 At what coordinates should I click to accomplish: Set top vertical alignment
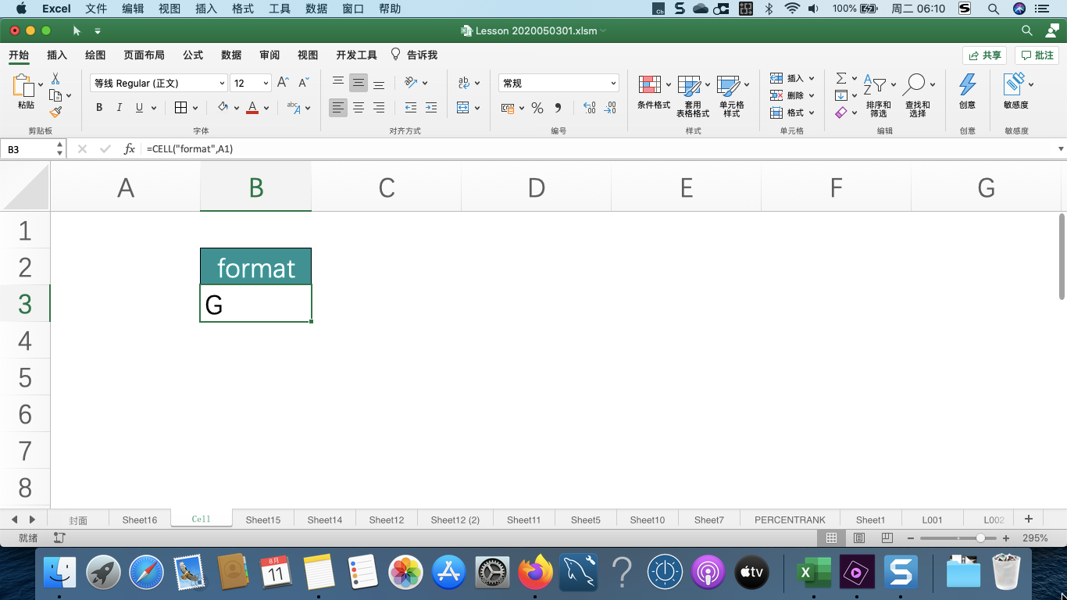pos(338,83)
